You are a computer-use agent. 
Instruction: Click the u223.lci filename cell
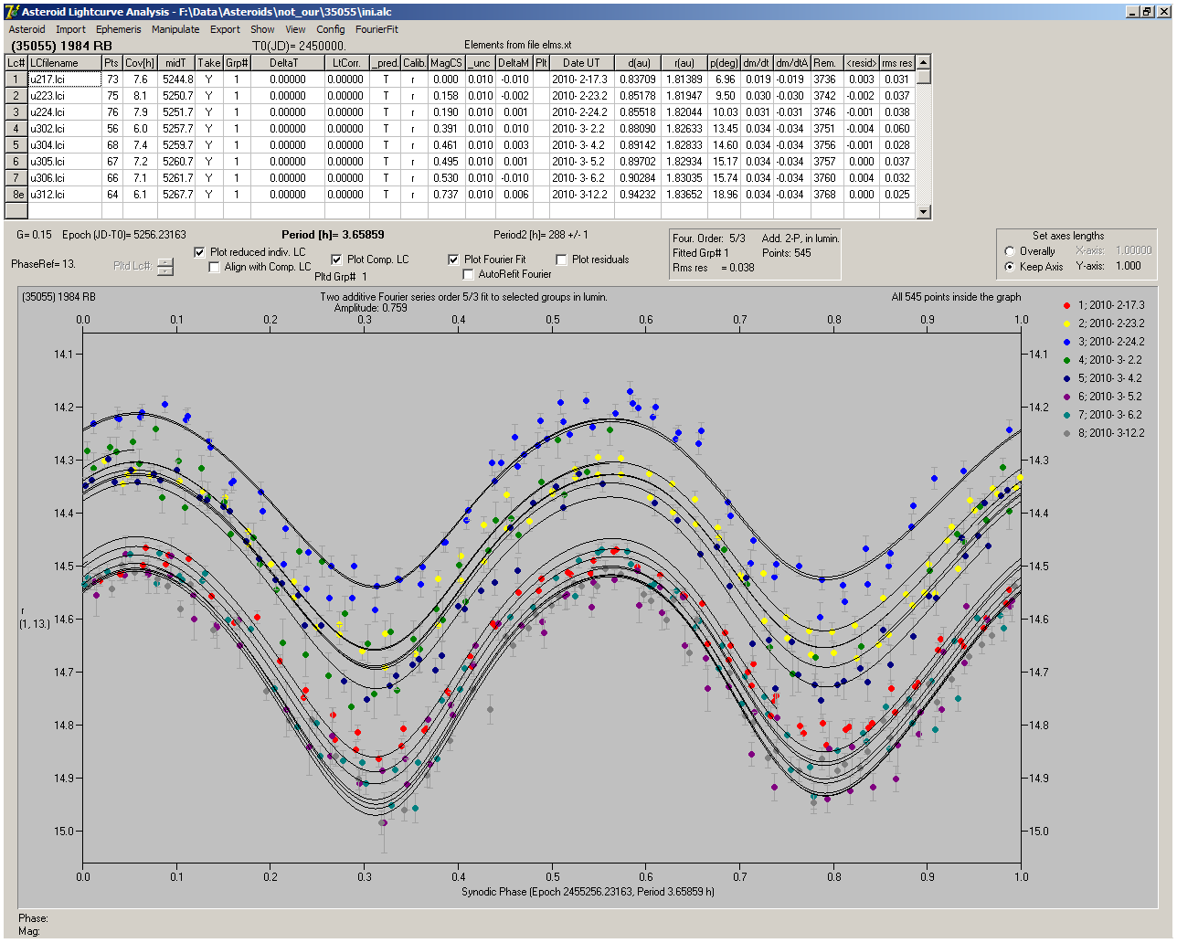tap(64, 96)
